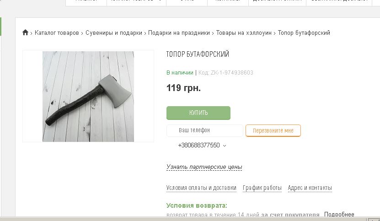380x221 pixels.
Task: Select the Топор бутафорский breadcrumb item
Action: pos(304,33)
